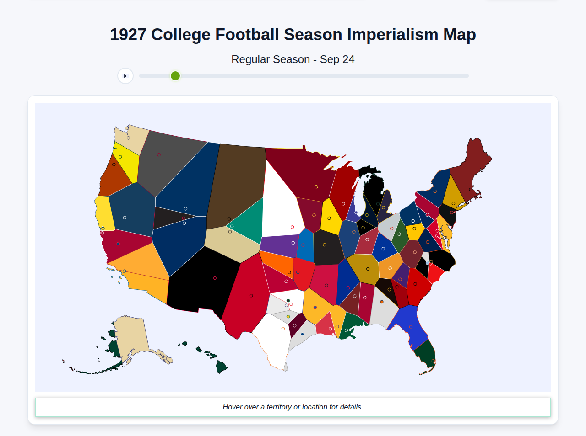Click the hover details box below the map
Image resolution: width=586 pixels, height=436 pixels.
(293, 407)
